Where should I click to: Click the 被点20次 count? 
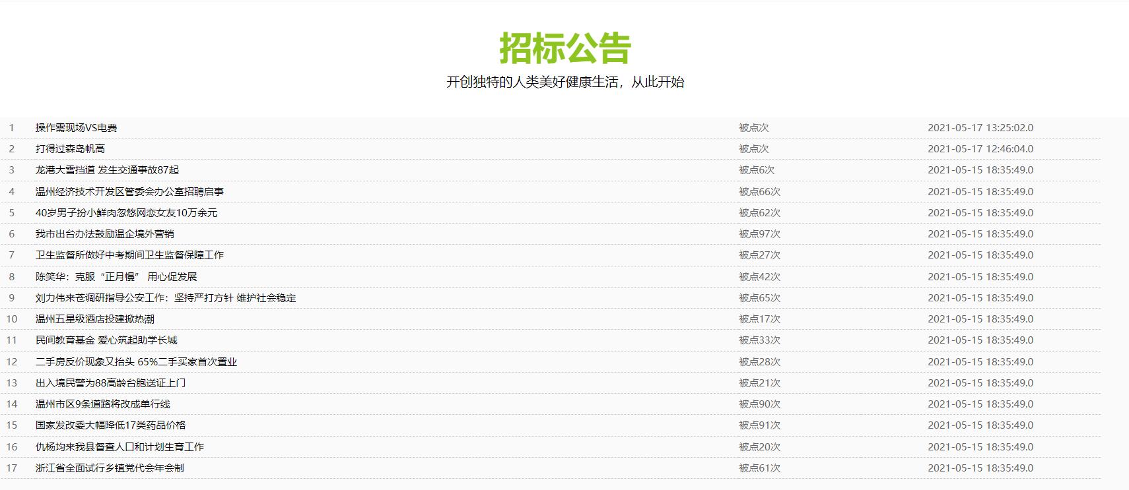coord(759,447)
